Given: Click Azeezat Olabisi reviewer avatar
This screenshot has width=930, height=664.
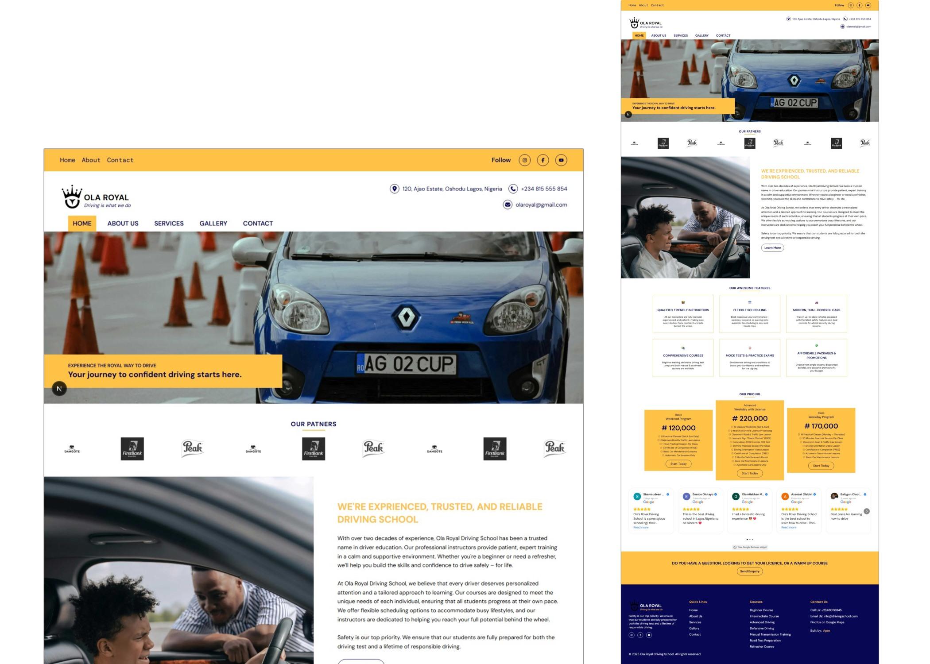Looking at the screenshot, I should (785, 497).
